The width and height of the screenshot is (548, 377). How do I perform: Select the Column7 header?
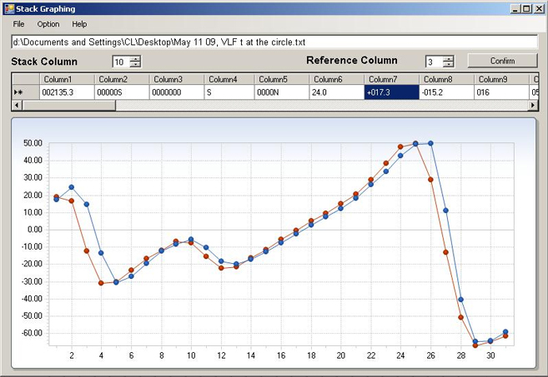(x=390, y=79)
